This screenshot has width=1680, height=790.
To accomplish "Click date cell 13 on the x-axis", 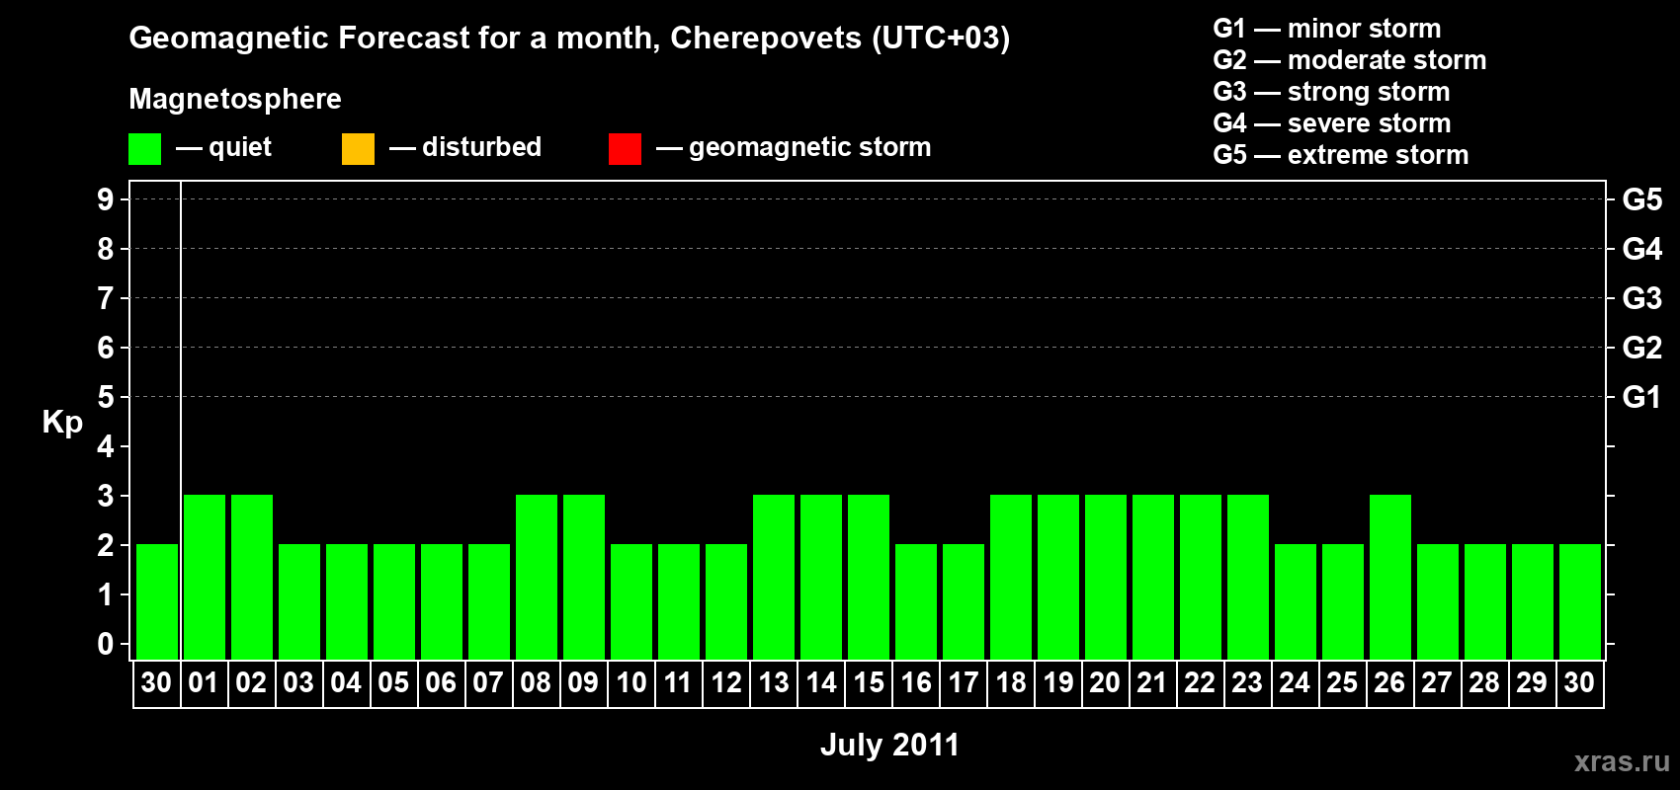I will (x=773, y=683).
